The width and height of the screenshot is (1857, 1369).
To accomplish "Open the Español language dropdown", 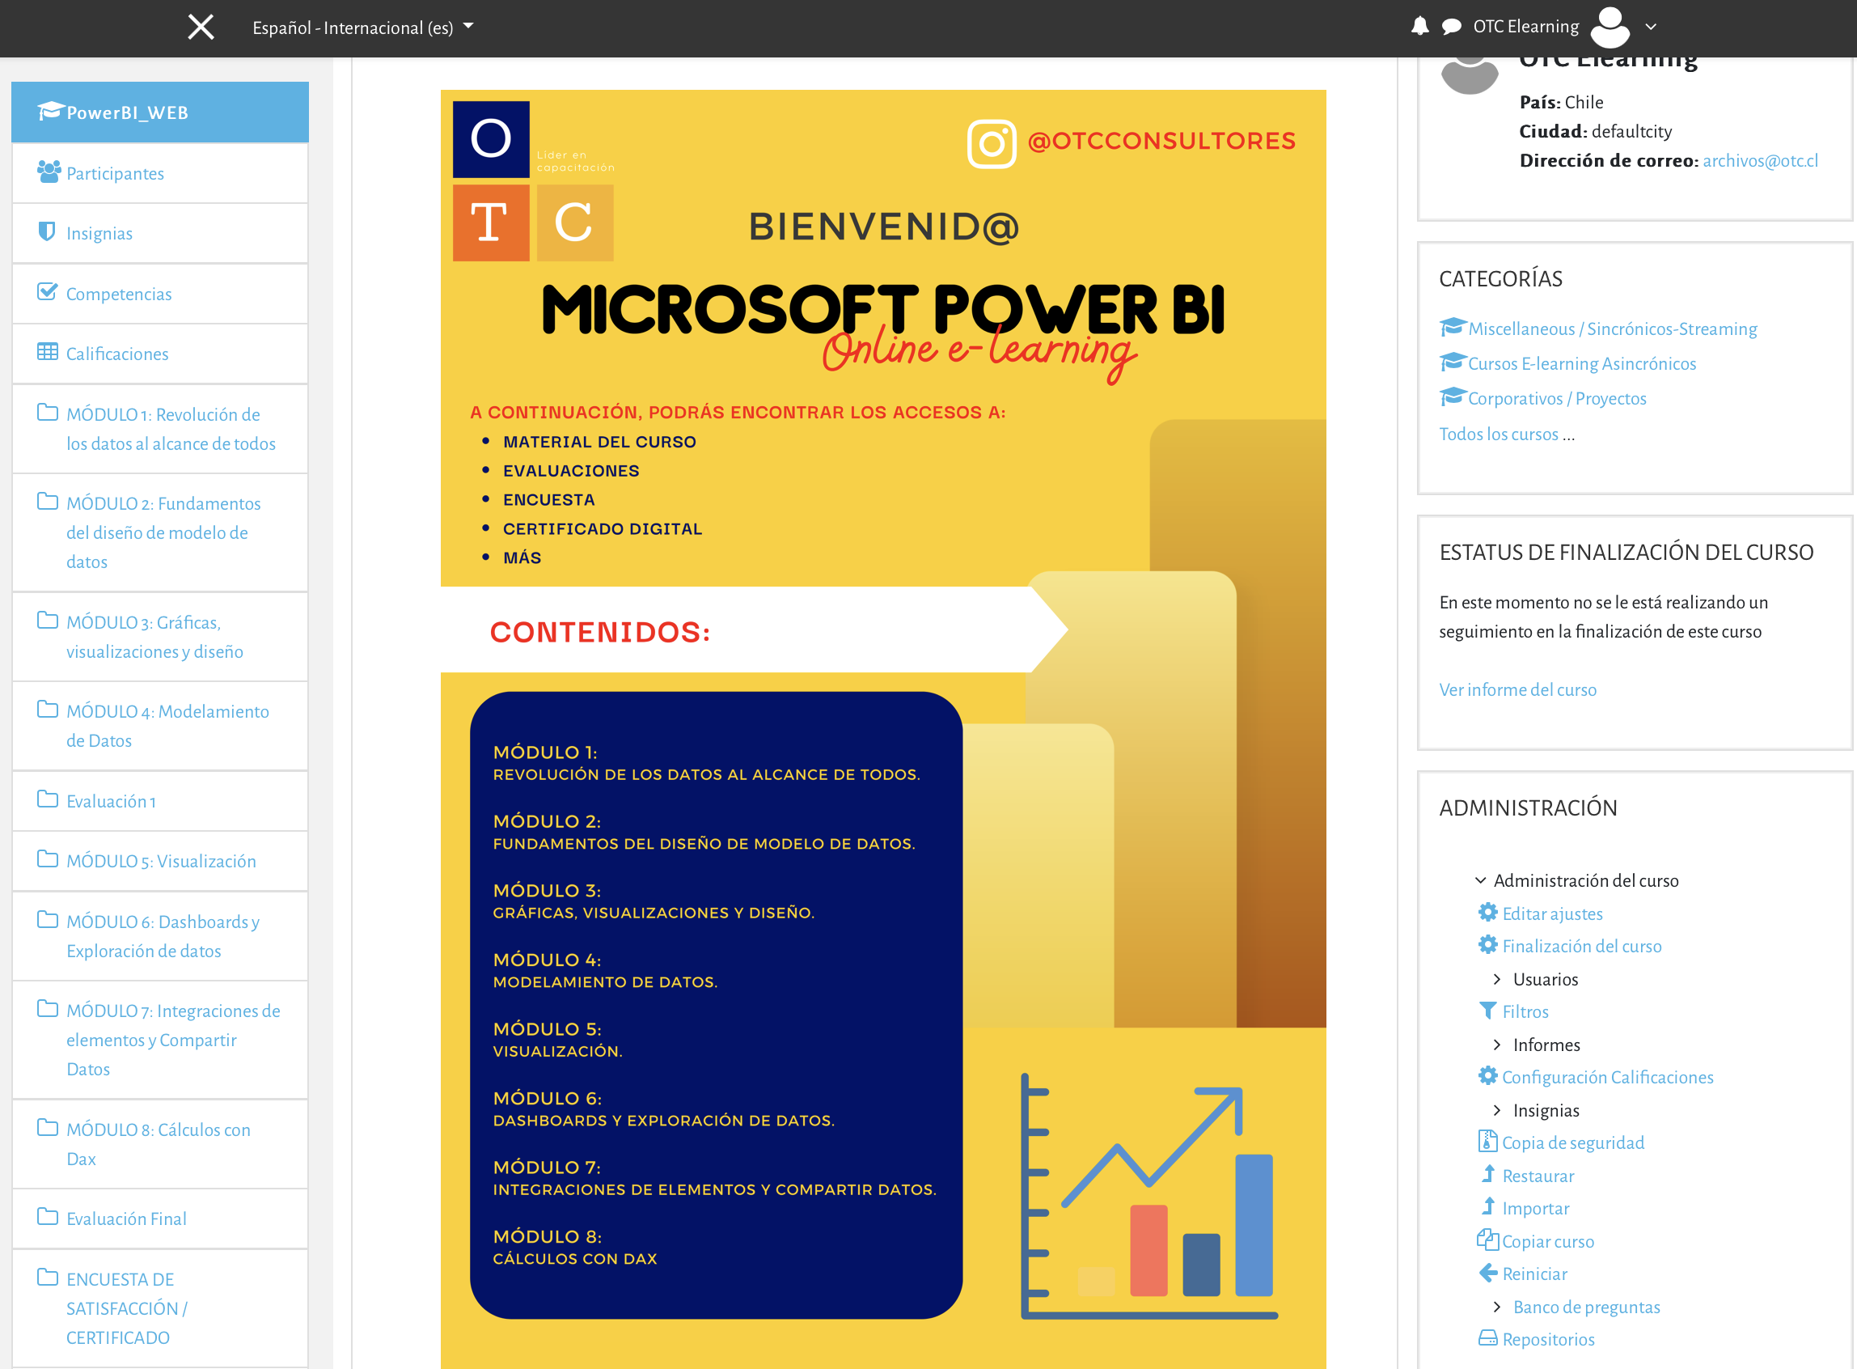I will [363, 28].
